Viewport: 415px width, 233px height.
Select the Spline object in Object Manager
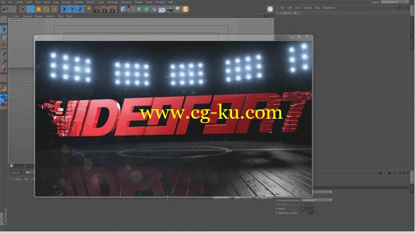(287, 13)
